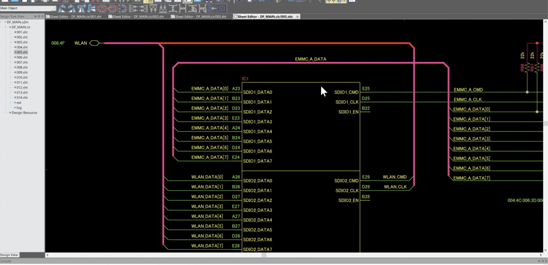Switch to Sheet Editor 002.sht tab
548x265 pixels.
pyautogui.click(x=136, y=17)
